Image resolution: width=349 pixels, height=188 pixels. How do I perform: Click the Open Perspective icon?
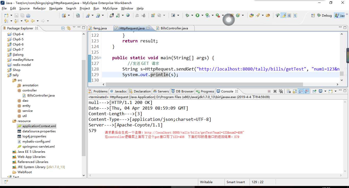click(x=313, y=15)
